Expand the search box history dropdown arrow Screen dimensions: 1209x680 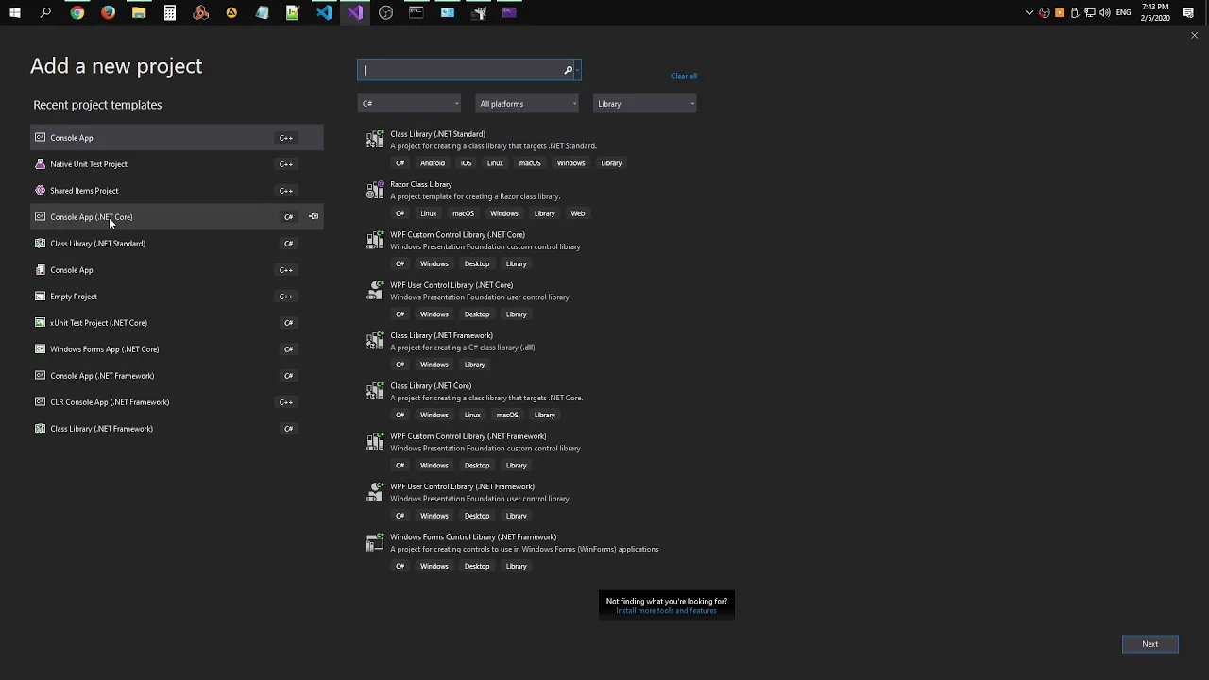coord(577,70)
